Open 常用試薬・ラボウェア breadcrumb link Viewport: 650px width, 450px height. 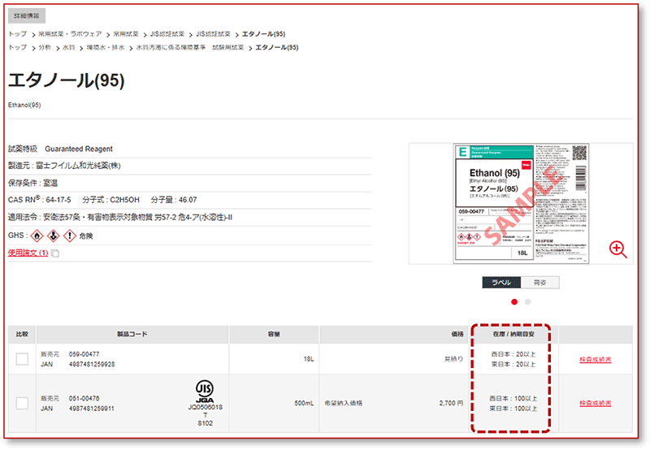click(x=71, y=34)
